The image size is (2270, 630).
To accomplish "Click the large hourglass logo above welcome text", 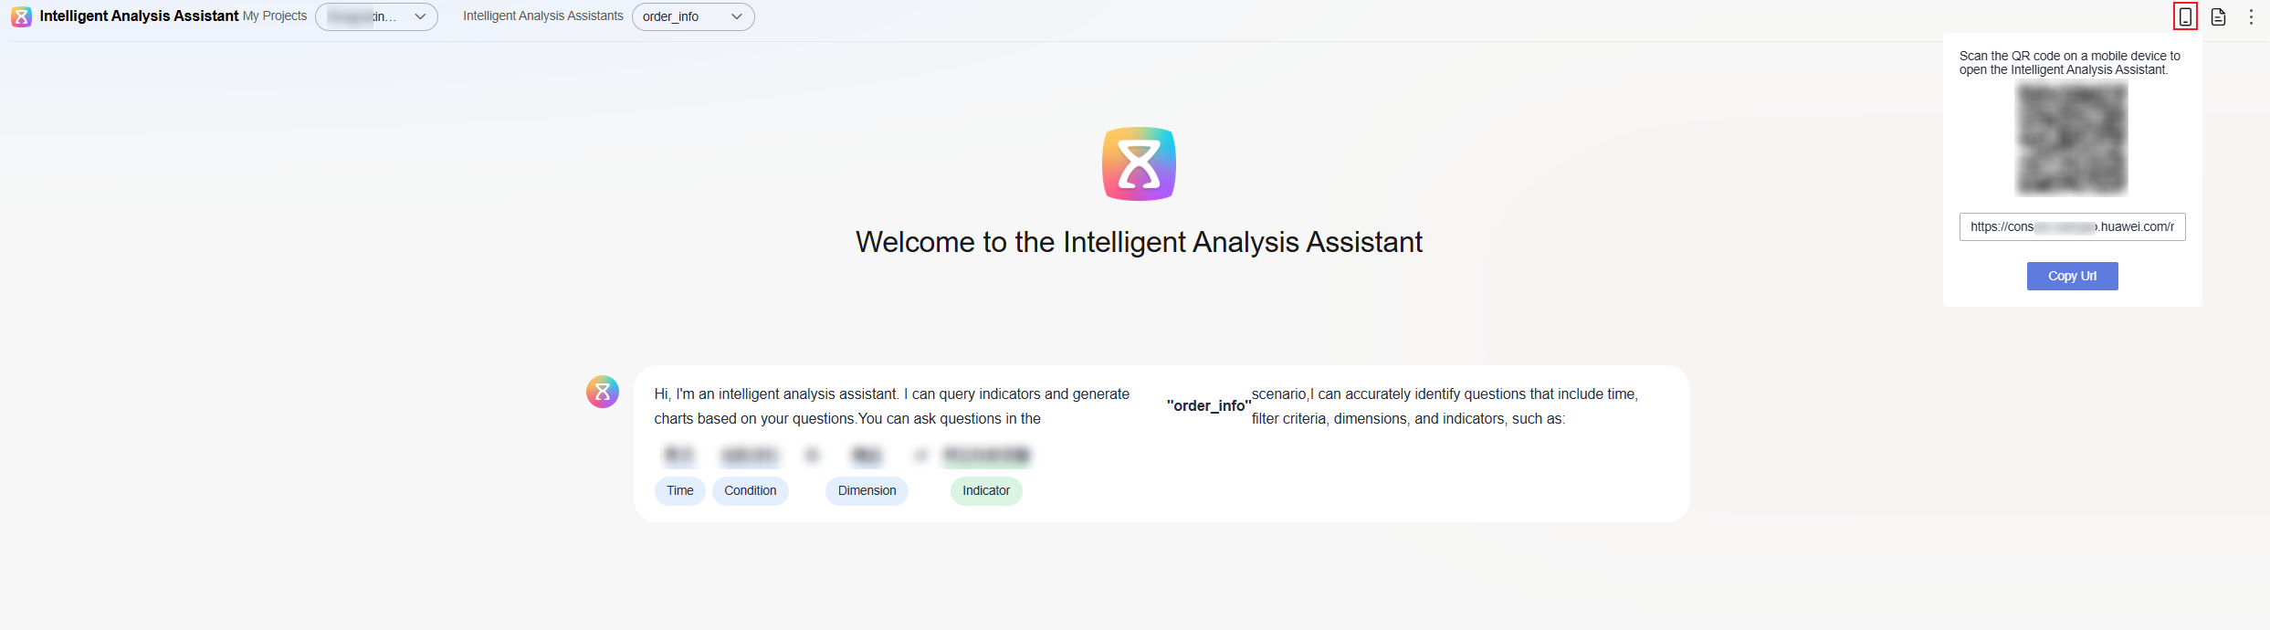I will pos(1139,164).
